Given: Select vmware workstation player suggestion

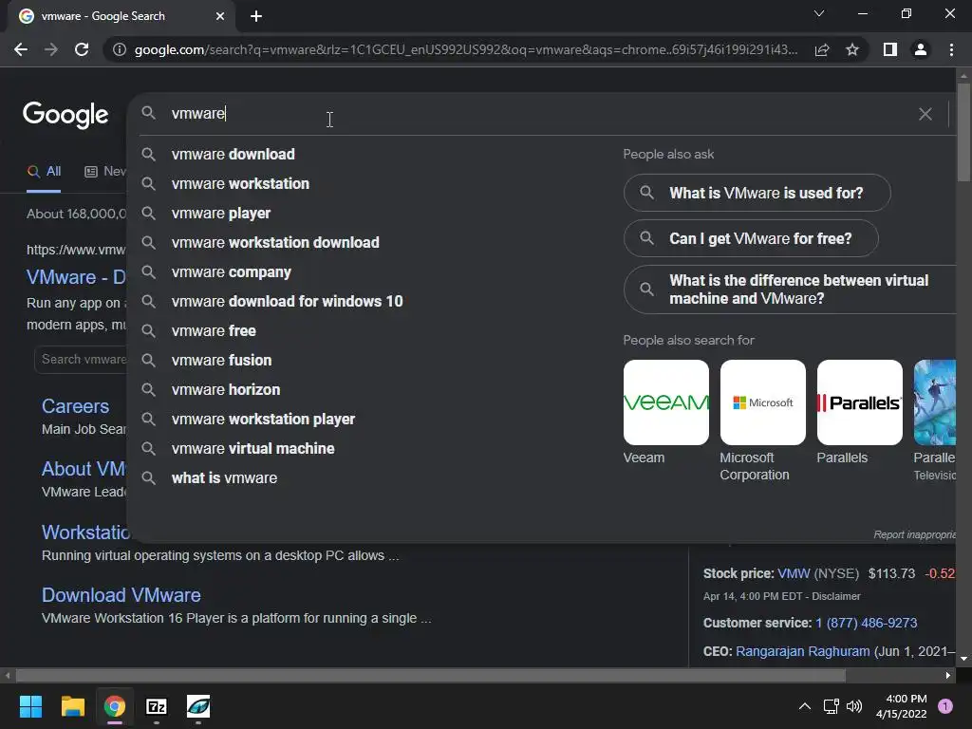Looking at the screenshot, I should (x=264, y=419).
